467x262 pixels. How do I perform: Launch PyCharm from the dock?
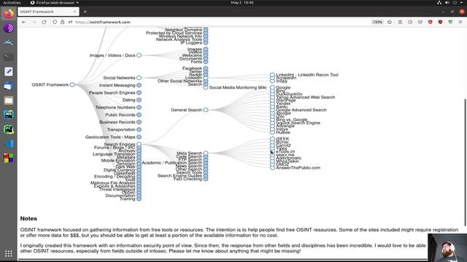8,130
